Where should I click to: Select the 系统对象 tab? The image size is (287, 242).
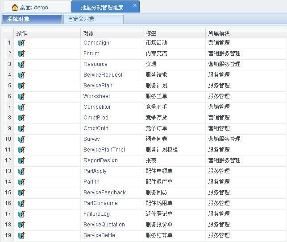pos(19,19)
